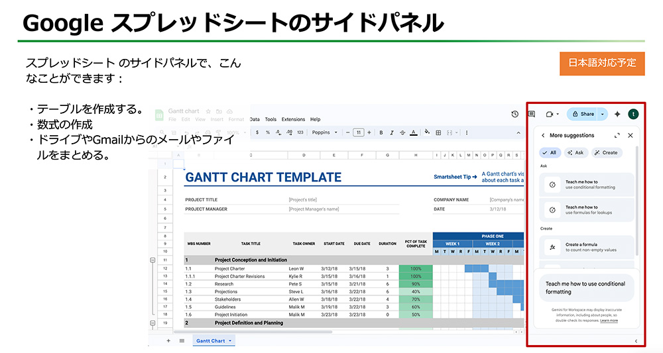Increase the font size
The height and width of the screenshot is (353, 663).
(x=369, y=132)
